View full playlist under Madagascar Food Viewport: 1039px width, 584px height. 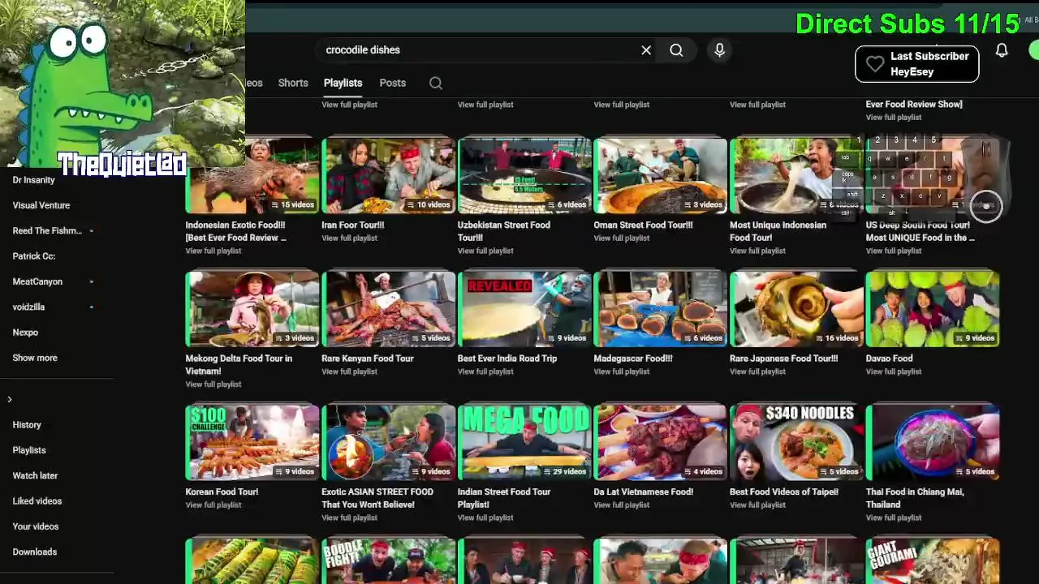pos(621,371)
